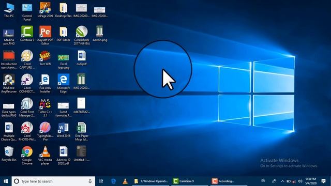
Task: Open Task View from the taskbar
Action: coord(101,181)
